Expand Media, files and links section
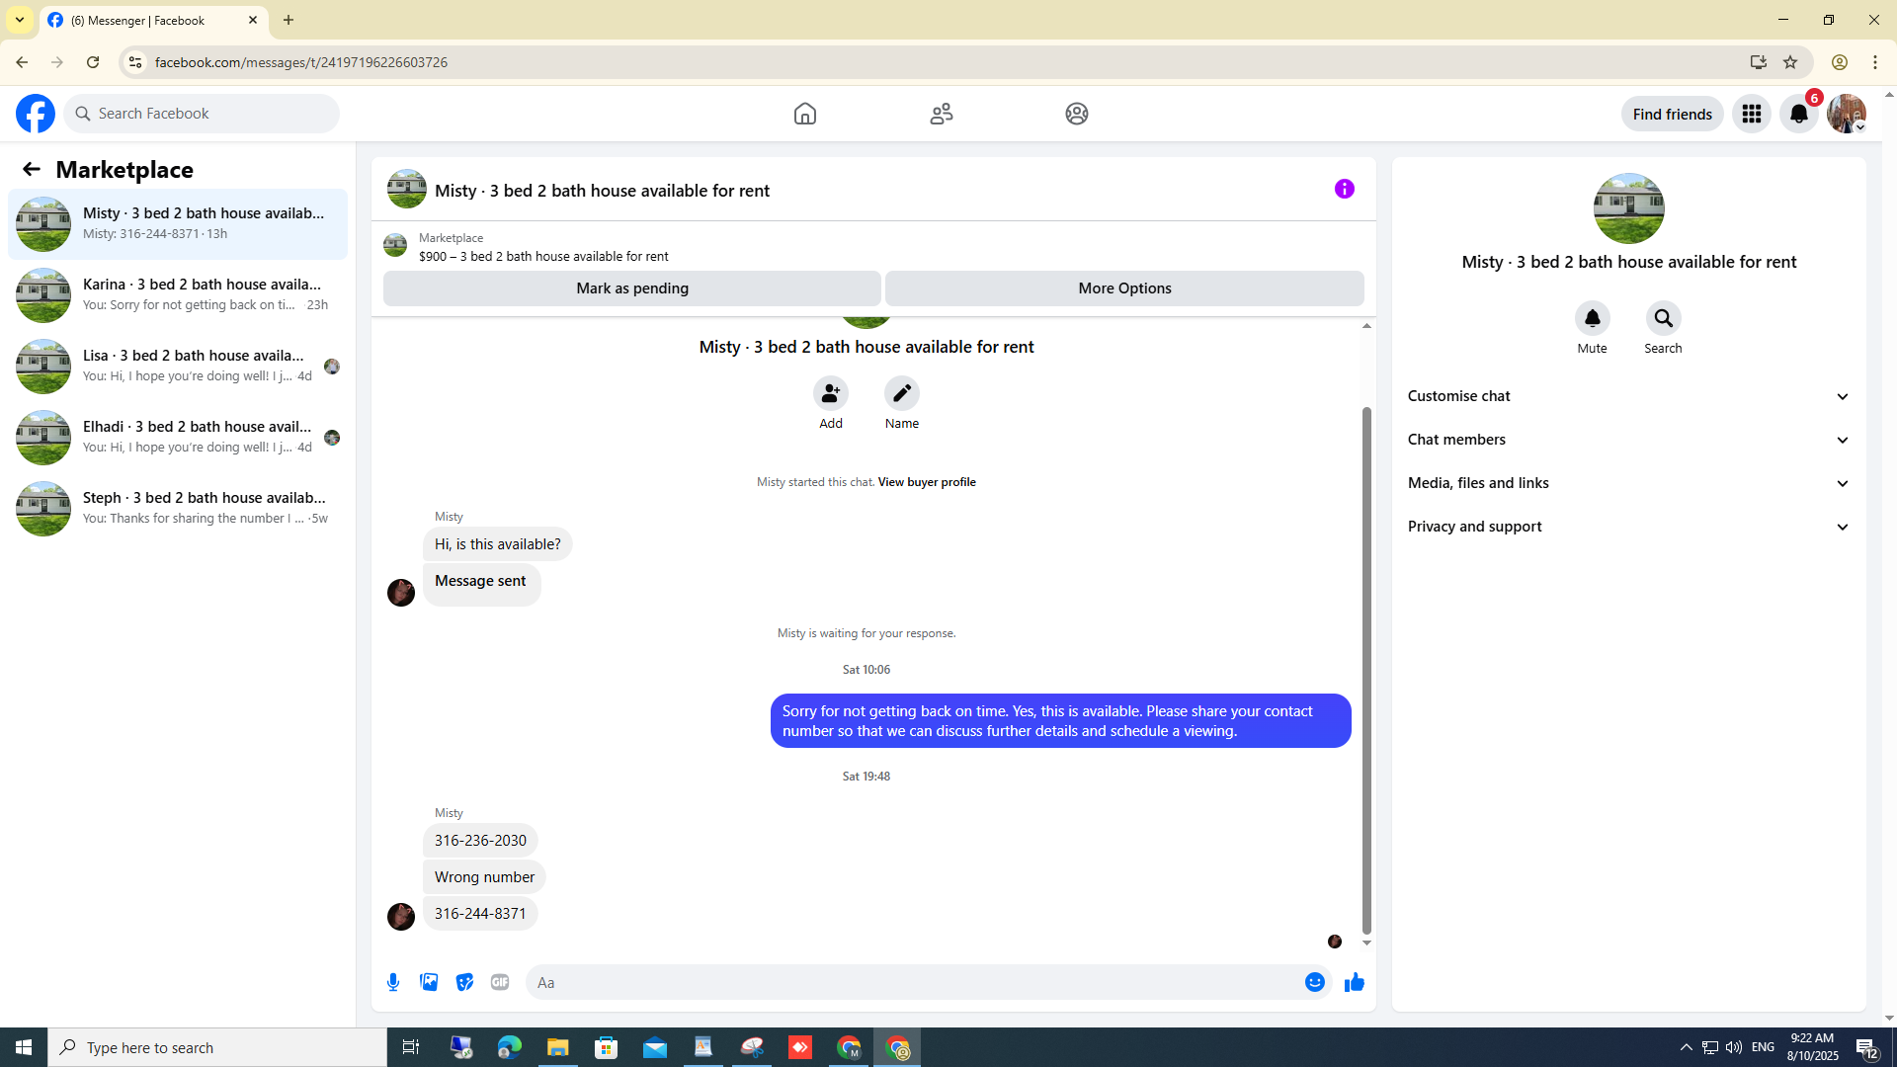Viewport: 1897px width, 1067px height. tap(1628, 483)
